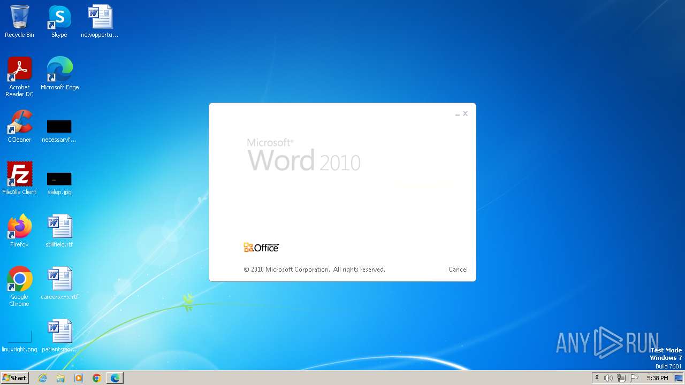The width and height of the screenshot is (685, 385).
Task: Select the Skype desktop shortcut
Action: [59, 21]
